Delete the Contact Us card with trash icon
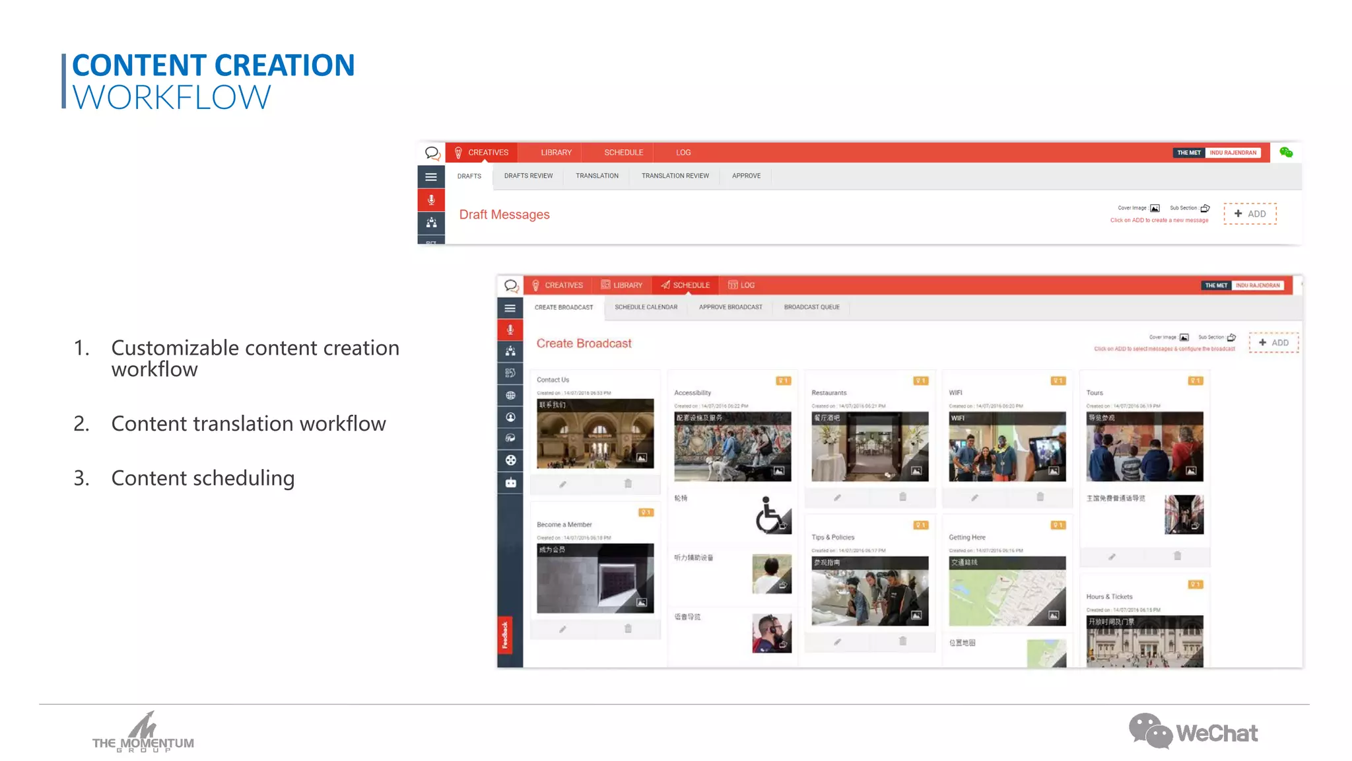Viewport: 1352px width, 761px height. pyautogui.click(x=628, y=484)
